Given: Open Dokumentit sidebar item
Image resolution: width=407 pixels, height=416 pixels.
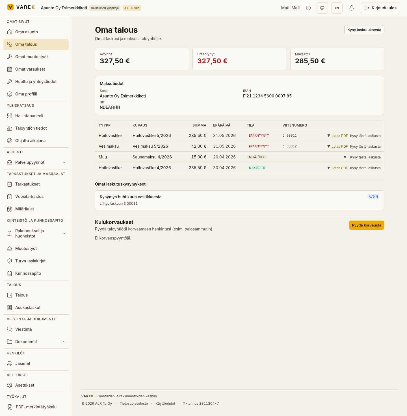Looking at the screenshot, I should click(36, 342).
